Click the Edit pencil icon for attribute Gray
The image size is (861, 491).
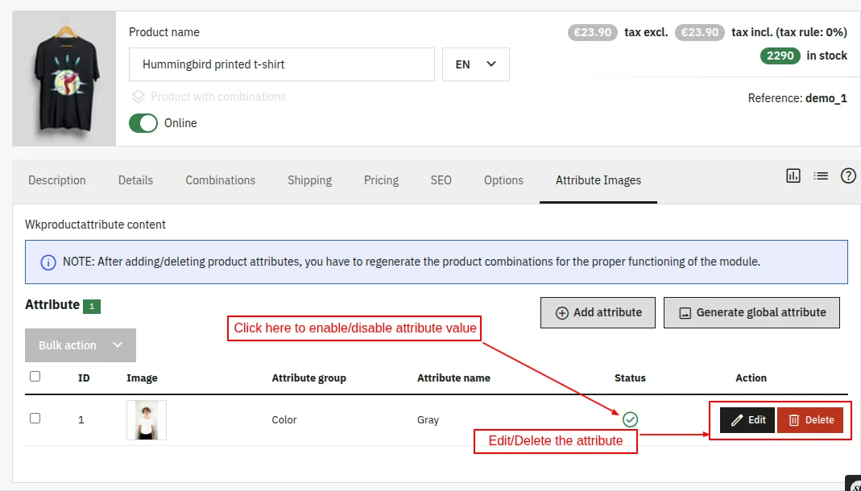pos(735,419)
